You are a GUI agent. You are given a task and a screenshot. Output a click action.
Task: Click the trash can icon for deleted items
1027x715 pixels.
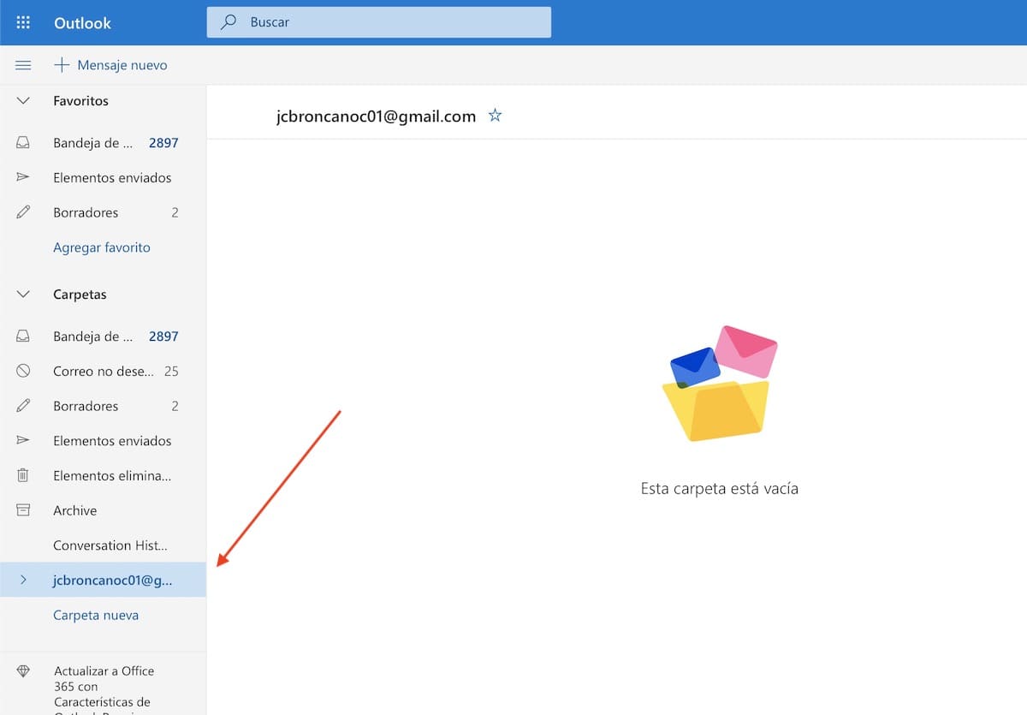pyautogui.click(x=23, y=475)
